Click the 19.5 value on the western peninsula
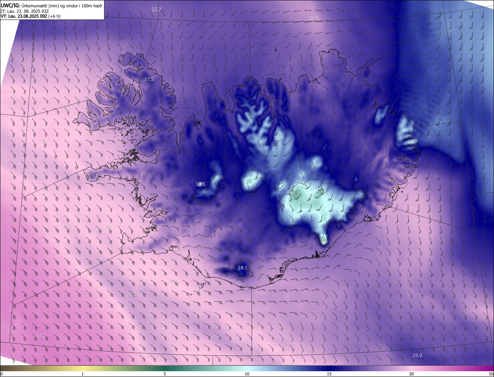 pos(93,176)
